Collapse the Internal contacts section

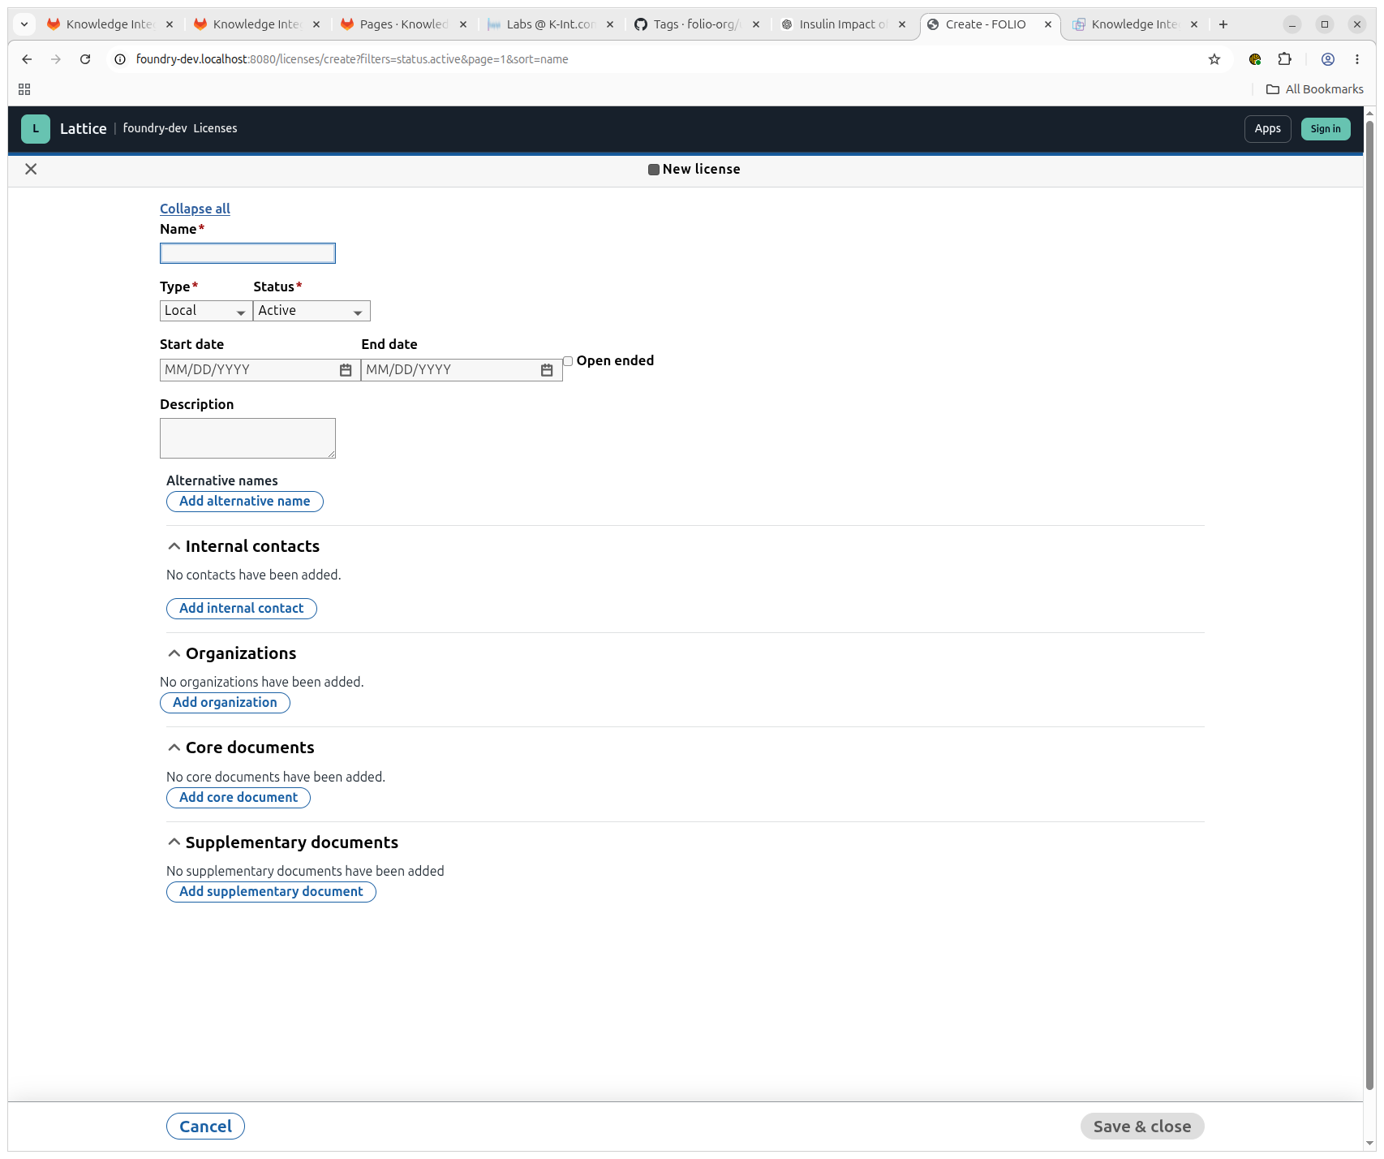pos(174,546)
